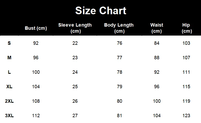Click bust value 112 for size 3XL

point(36,115)
